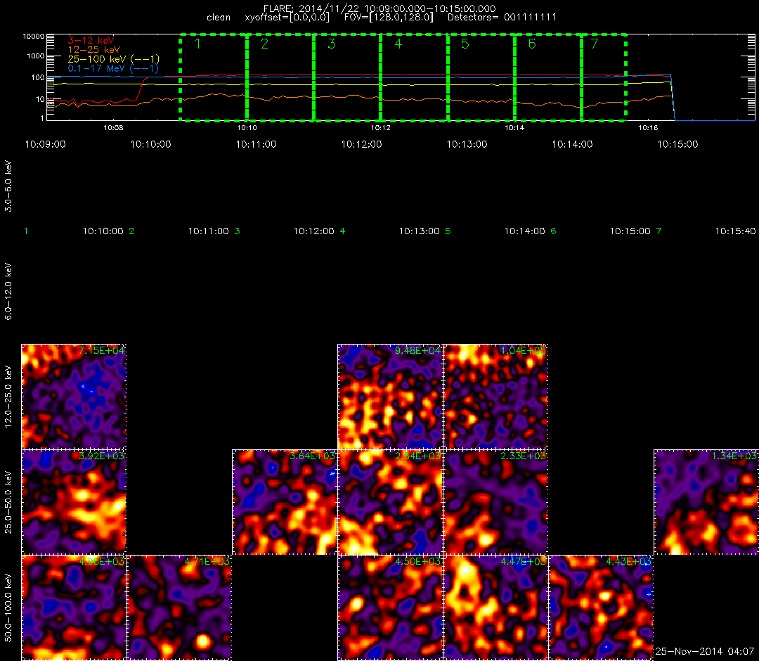
Task: Select the 25-50 keV image labeled 1.34E+03
Action: click(706, 502)
